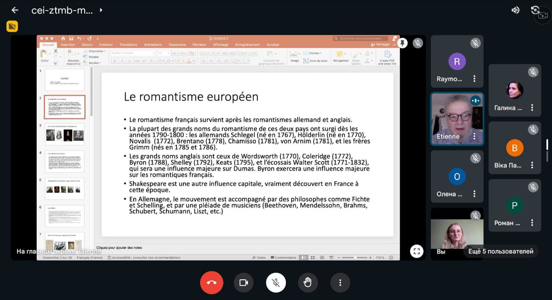Click the Transitions tab in the shared PowerPoint
This screenshot has height=300, width=552.
point(128,45)
